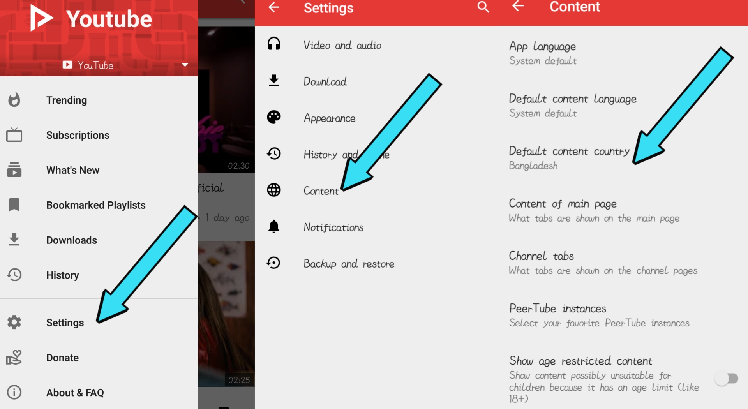This screenshot has height=409, width=748.
Task: Enable Show age restricted content switch
Action: [x=727, y=379]
